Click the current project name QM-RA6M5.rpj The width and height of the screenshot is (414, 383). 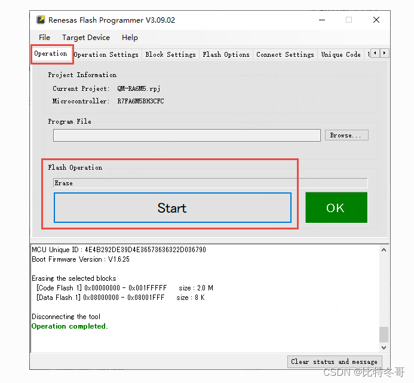coord(139,88)
